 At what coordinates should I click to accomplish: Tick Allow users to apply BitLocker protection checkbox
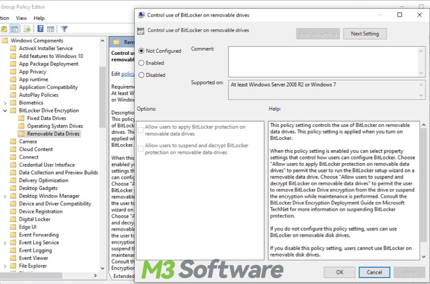click(x=140, y=130)
